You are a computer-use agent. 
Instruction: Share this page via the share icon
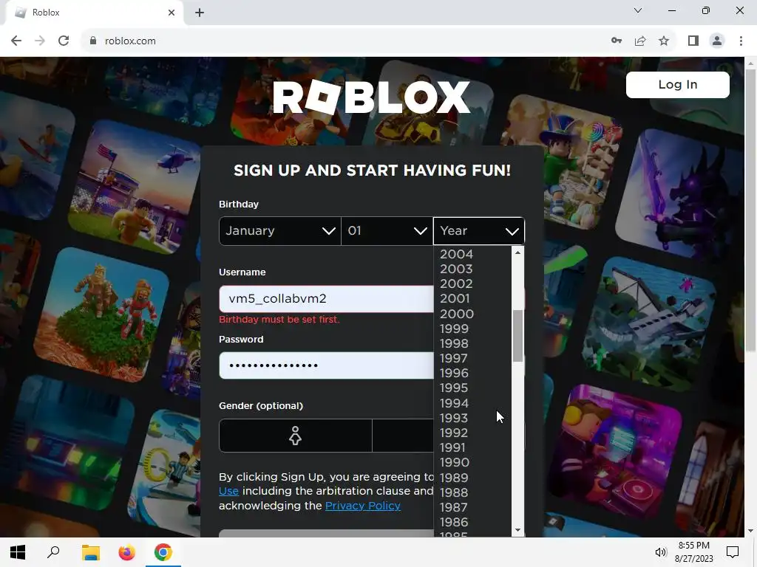640,41
